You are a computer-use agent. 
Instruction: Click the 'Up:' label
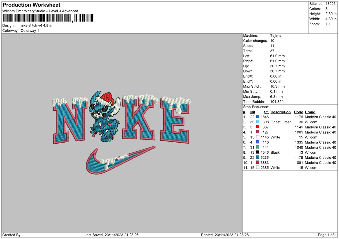pos(246,66)
